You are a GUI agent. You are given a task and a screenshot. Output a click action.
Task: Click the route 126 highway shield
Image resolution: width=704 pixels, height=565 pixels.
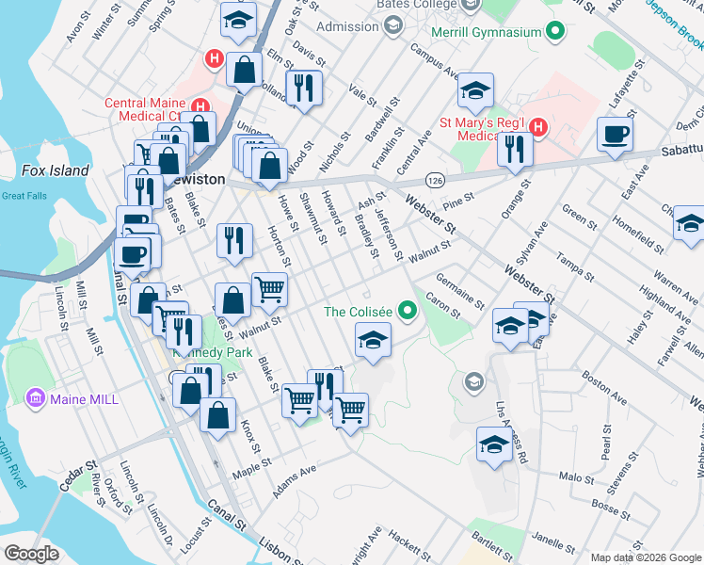(x=435, y=181)
